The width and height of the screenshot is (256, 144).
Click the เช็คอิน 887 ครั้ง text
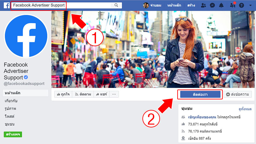(199, 138)
